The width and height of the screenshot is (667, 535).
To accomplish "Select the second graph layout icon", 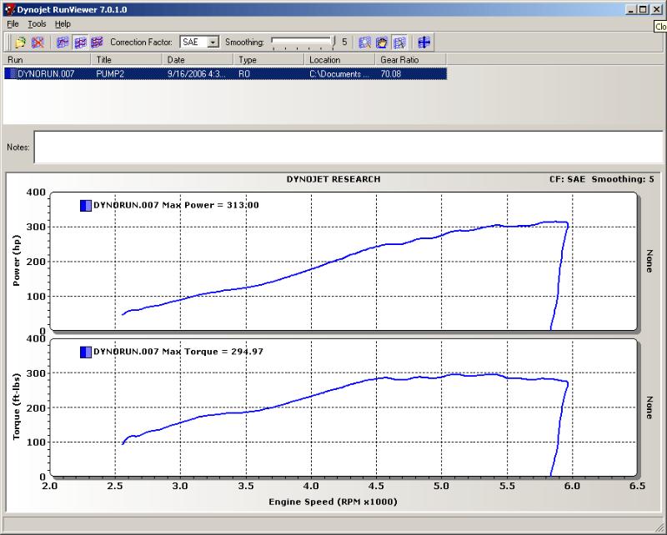I will tap(80, 42).
